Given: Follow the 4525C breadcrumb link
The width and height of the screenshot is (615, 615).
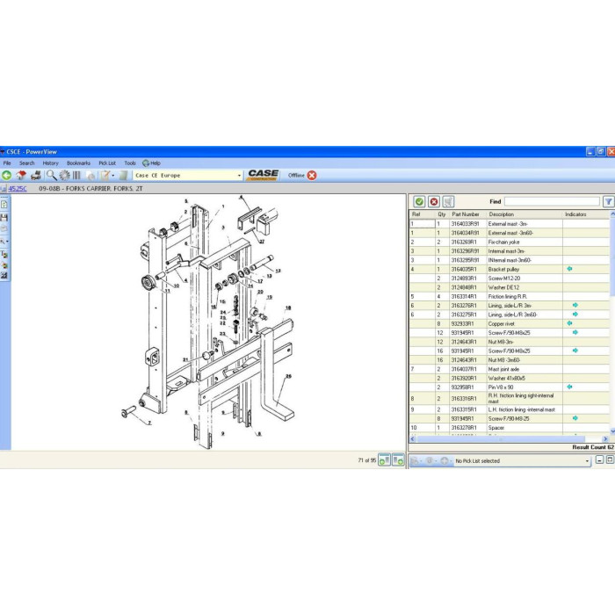Looking at the screenshot, I should pos(18,189).
